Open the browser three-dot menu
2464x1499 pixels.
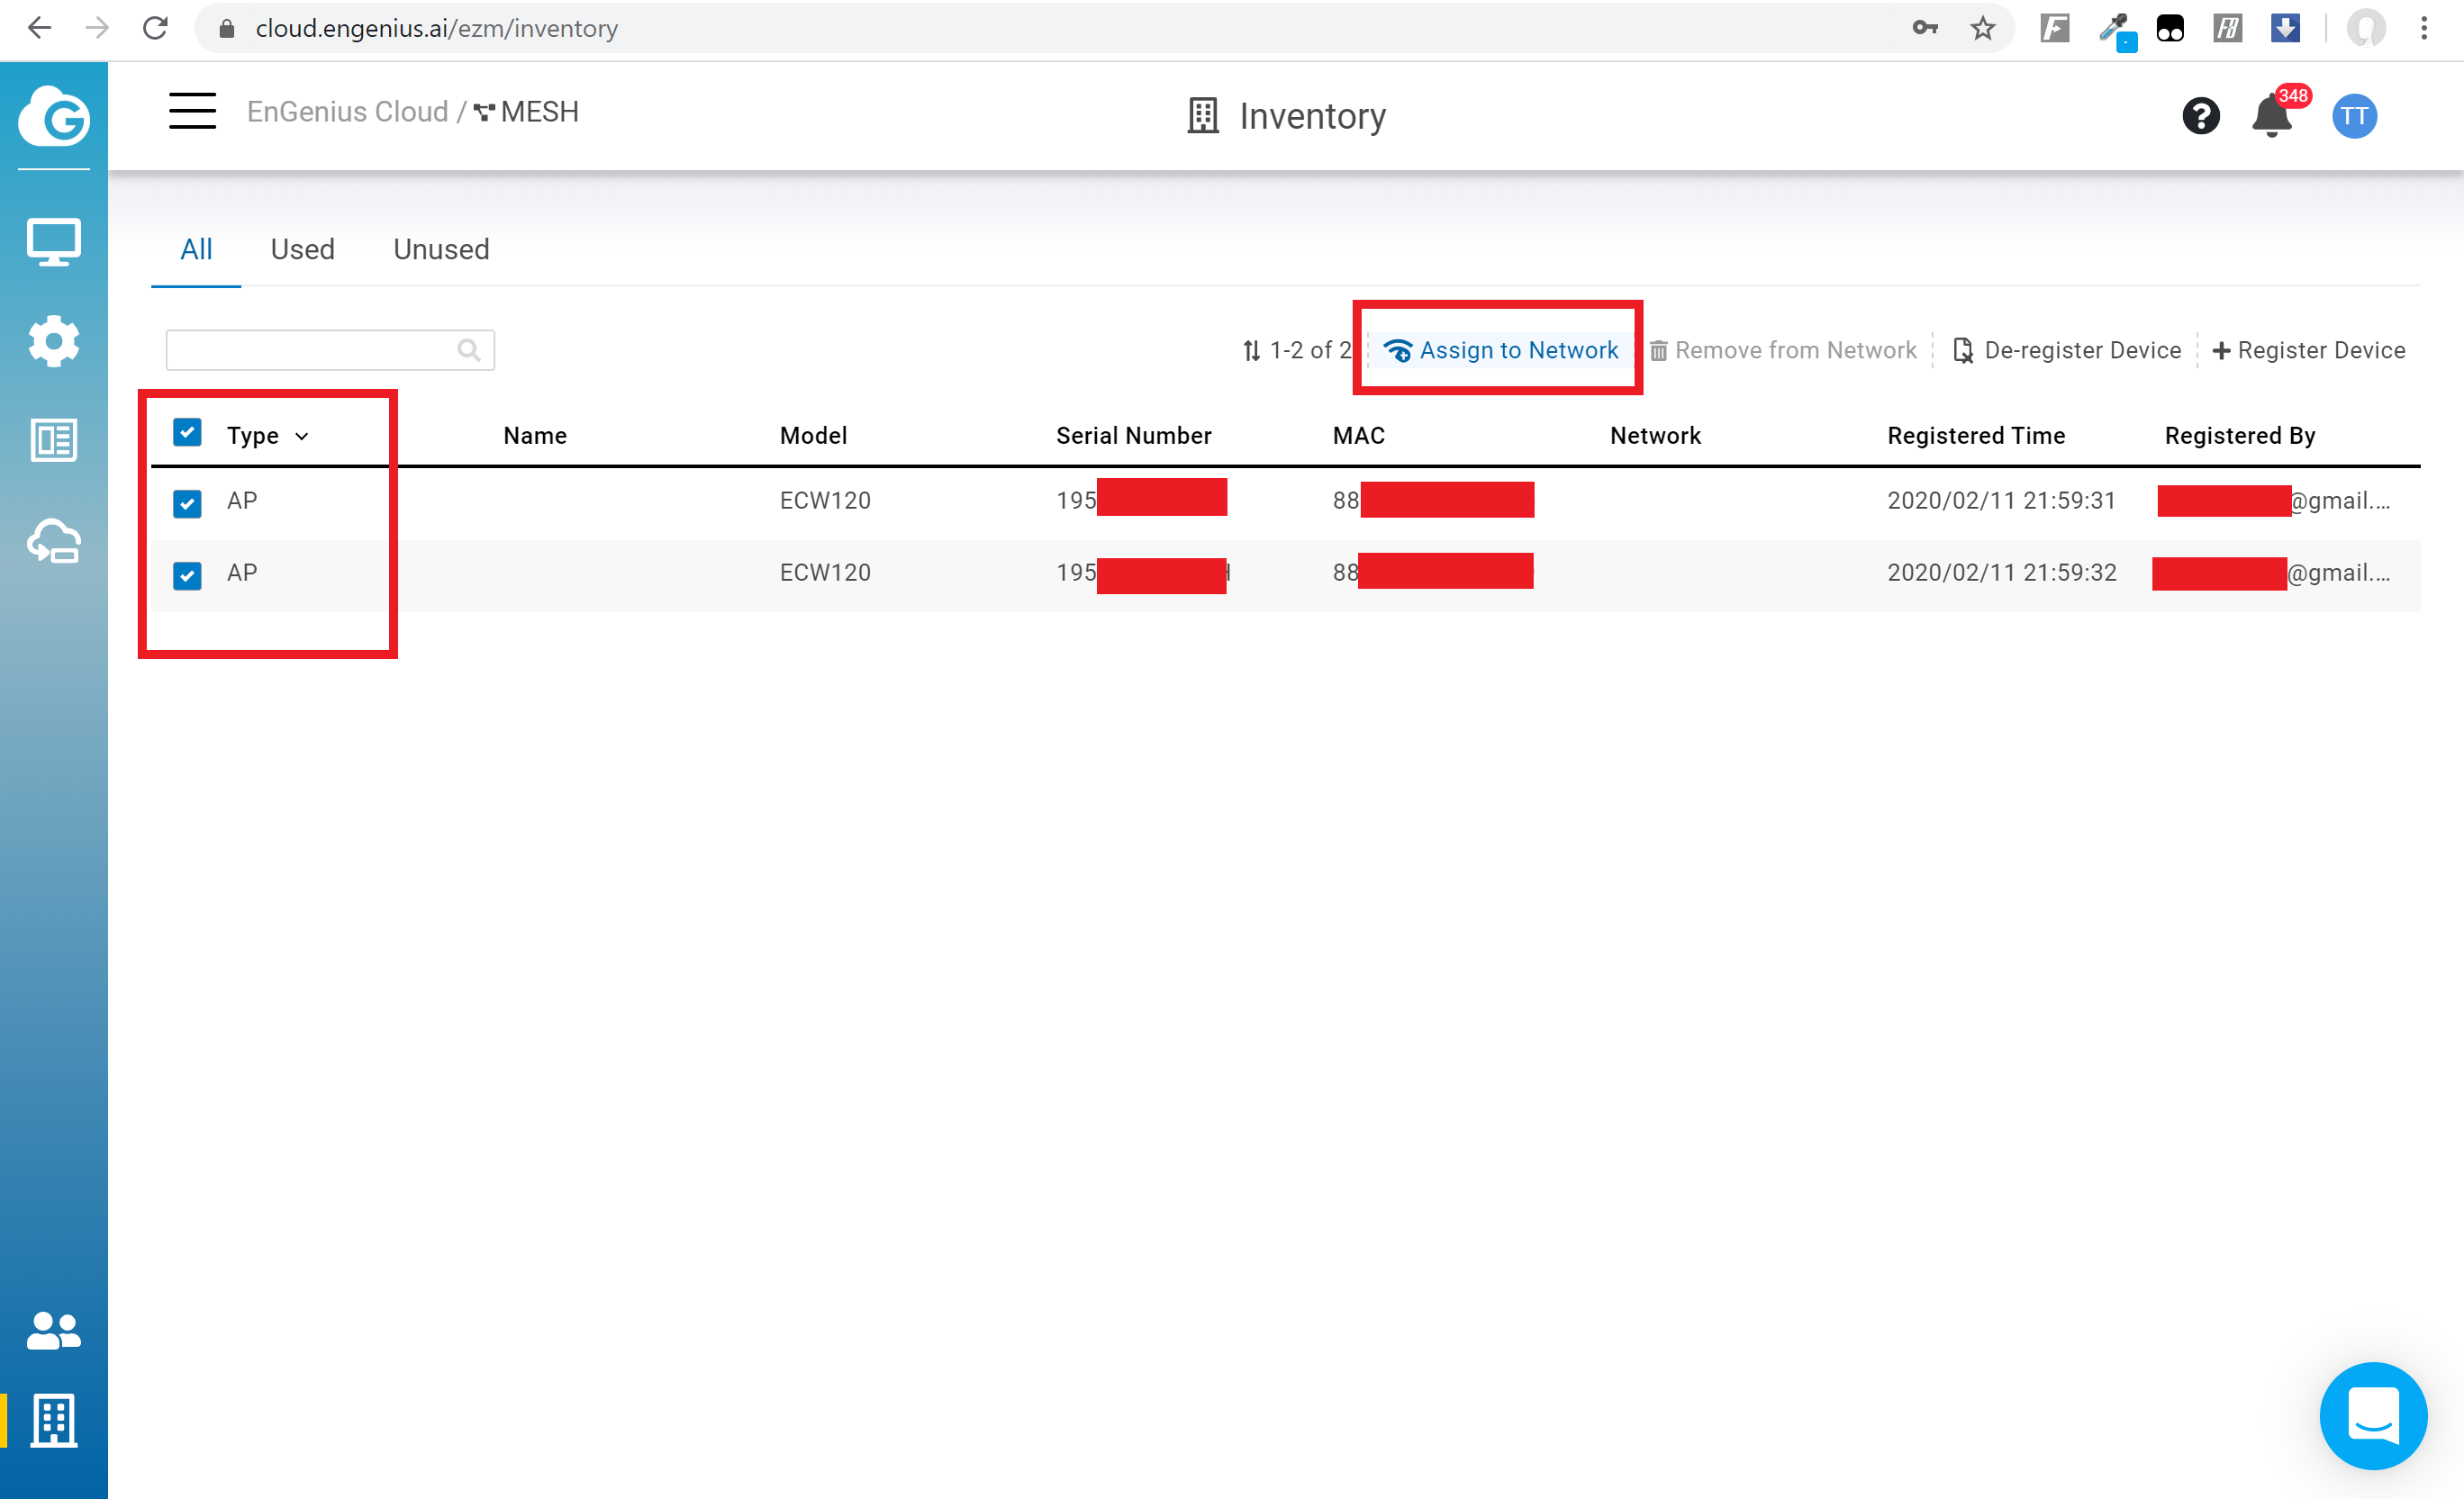pyautogui.click(x=2424, y=28)
